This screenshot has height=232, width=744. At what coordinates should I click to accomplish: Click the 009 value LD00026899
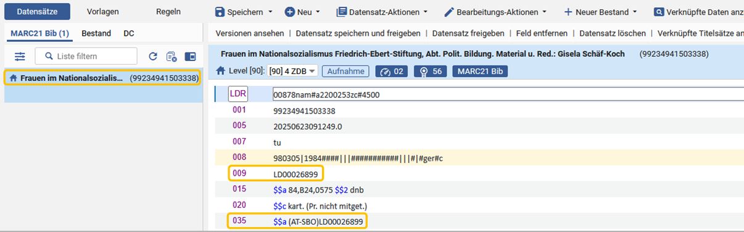[296, 175]
